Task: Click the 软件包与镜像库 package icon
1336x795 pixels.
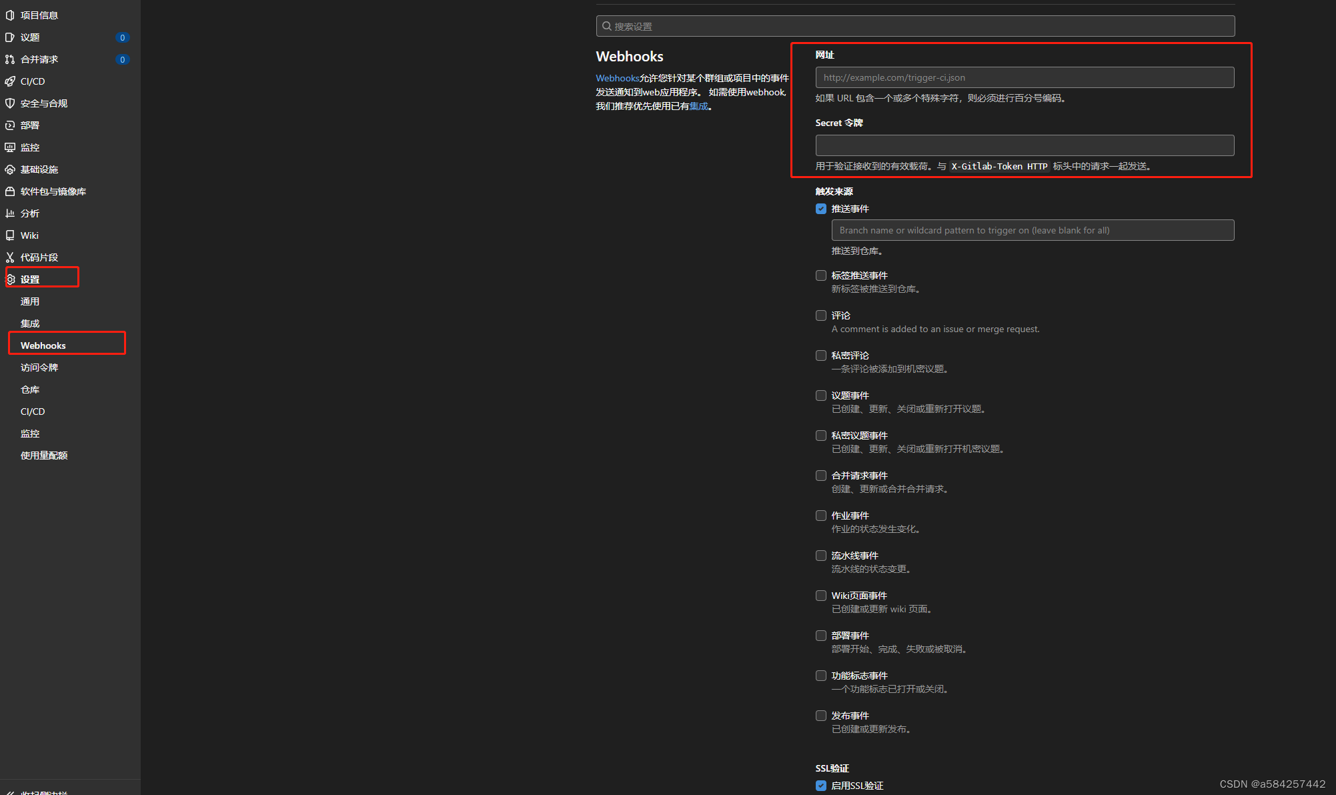Action: click(x=10, y=191)
